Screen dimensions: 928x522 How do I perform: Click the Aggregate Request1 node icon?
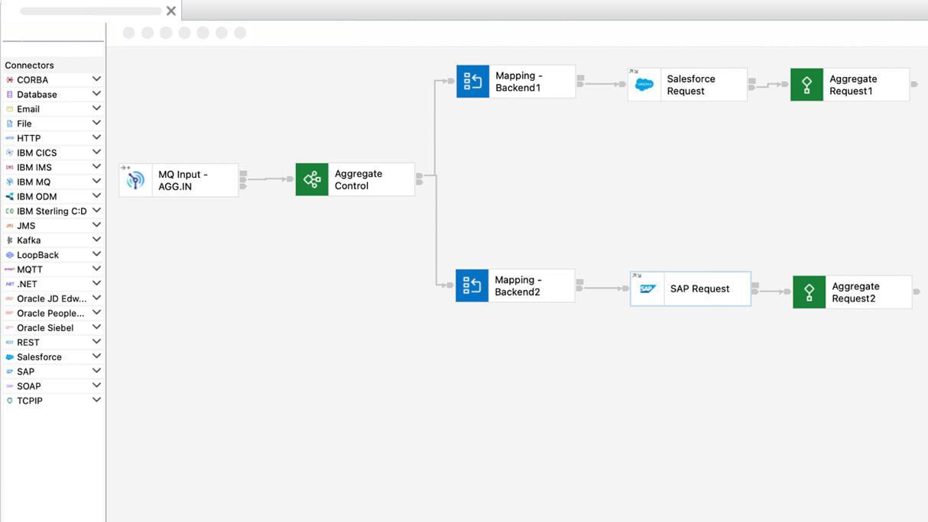(807, 84)
